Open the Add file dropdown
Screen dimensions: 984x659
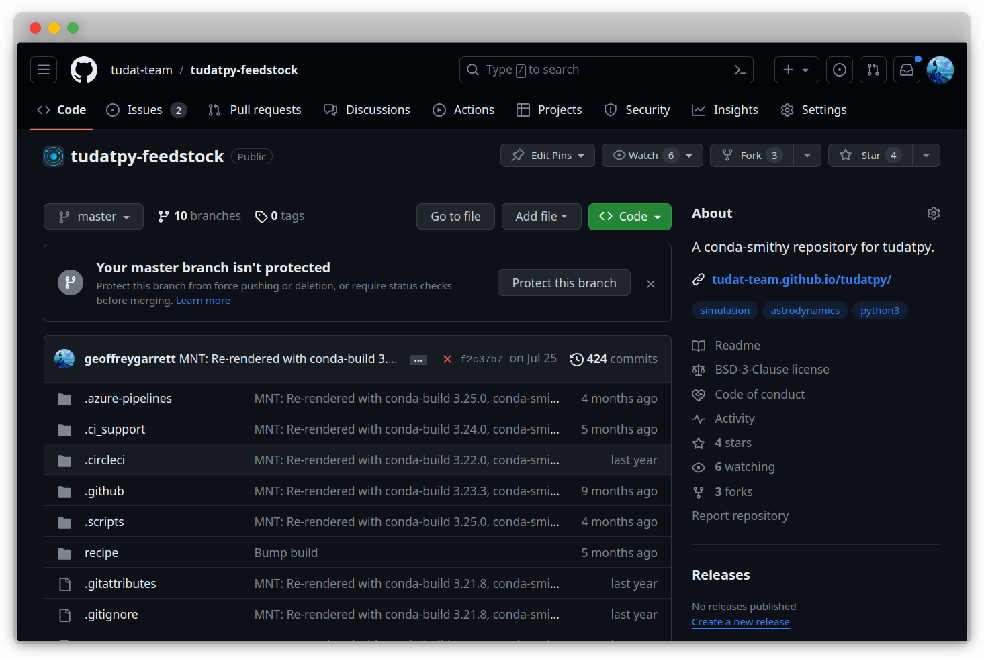[541, 217]
